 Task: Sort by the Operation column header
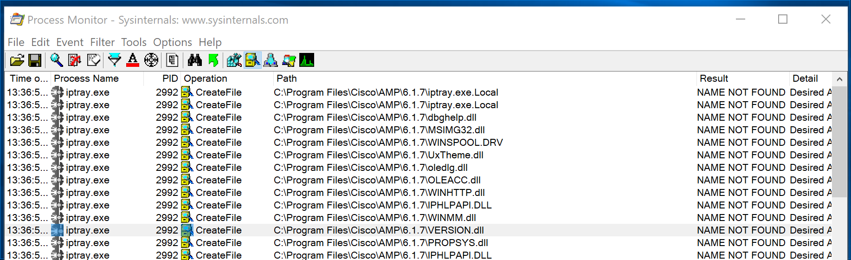pyautogui.click(x=227, y=78)
